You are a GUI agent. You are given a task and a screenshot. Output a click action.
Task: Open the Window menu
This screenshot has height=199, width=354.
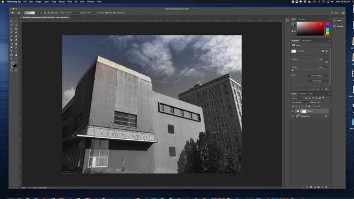point(91,2)
